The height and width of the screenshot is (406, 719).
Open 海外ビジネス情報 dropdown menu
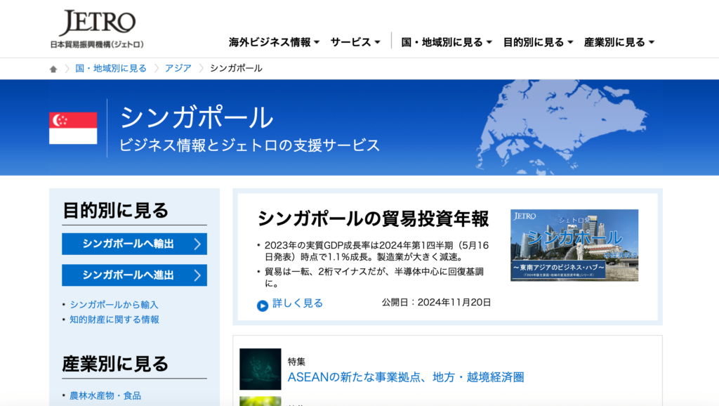click(275, 42)
